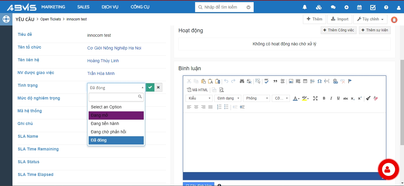Click the find binoculars icon
This screenshot has width=404, height=186.
(242, 81)
